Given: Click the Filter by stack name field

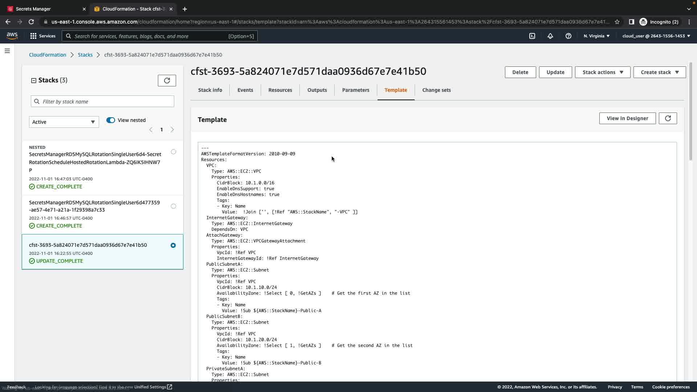Looking at the screenshot, I should pyautogui.click(x=103, y=102).
